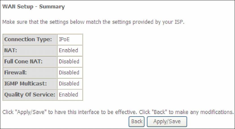Click the Disabled value beside Firewall
Viewport: 235px width, 129px height.
[x=70, y=72]
